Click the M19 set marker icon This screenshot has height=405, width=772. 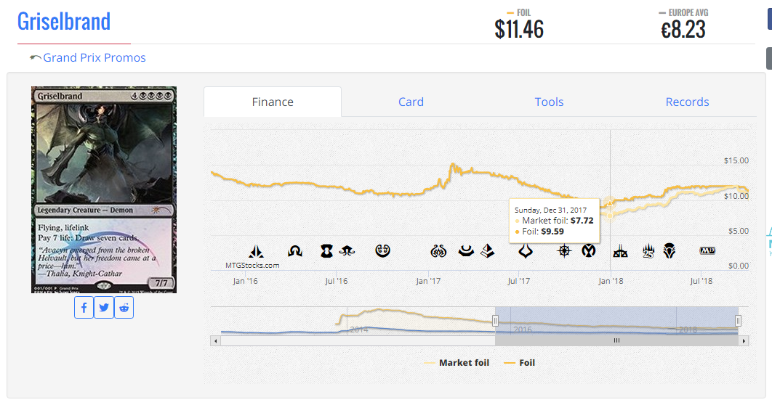[x=707, y=250]
